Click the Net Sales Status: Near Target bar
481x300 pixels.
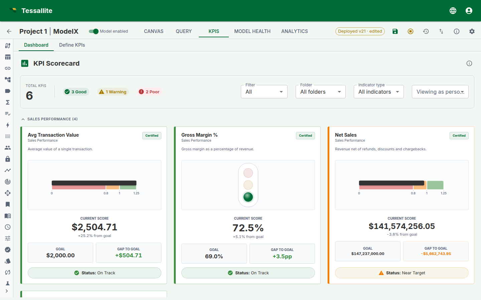coord(402,273)
